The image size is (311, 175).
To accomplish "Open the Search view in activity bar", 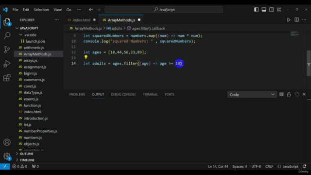I will [7, 35].
